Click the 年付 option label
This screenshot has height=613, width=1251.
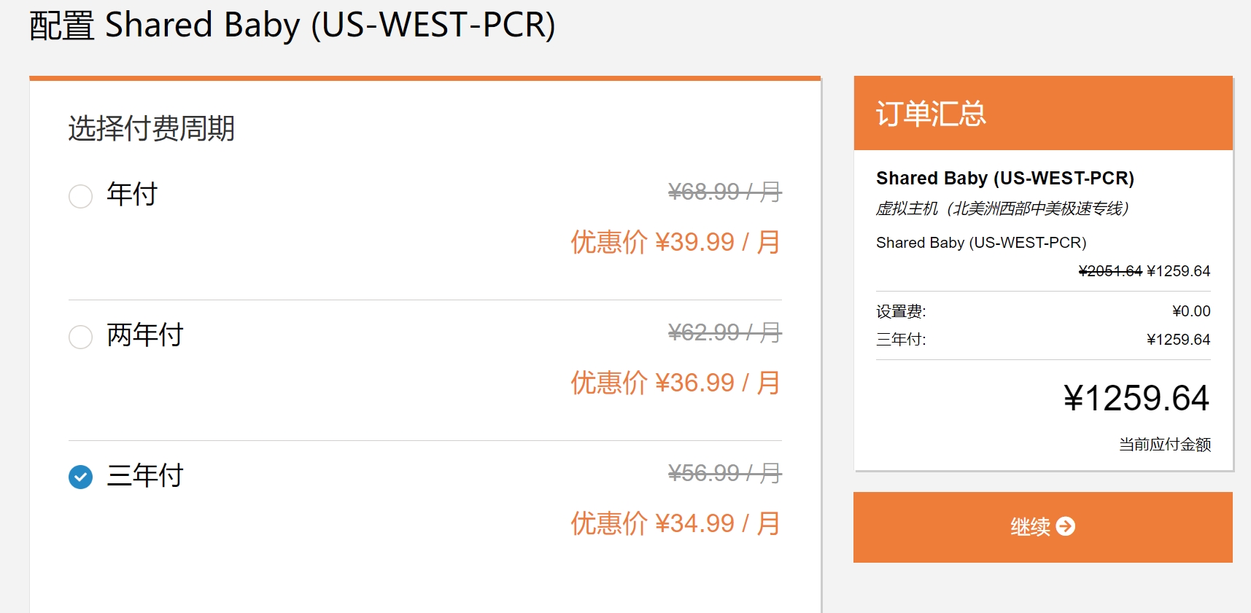pyautogui.click(x=132, y=194)
